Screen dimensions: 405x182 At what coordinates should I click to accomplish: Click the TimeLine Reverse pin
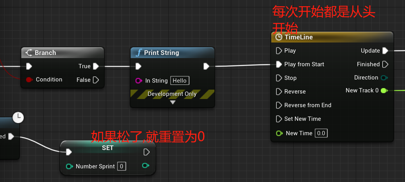tap(279, 92)
